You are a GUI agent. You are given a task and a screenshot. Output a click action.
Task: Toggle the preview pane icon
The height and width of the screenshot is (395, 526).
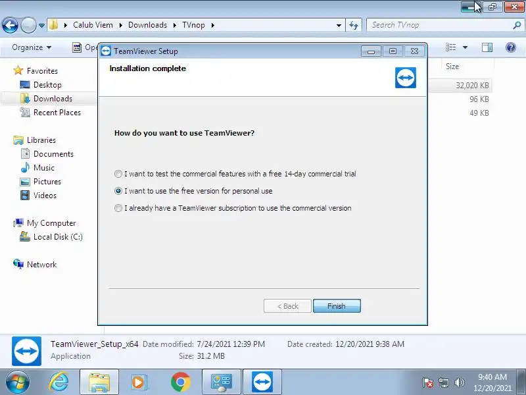(487, 47)
